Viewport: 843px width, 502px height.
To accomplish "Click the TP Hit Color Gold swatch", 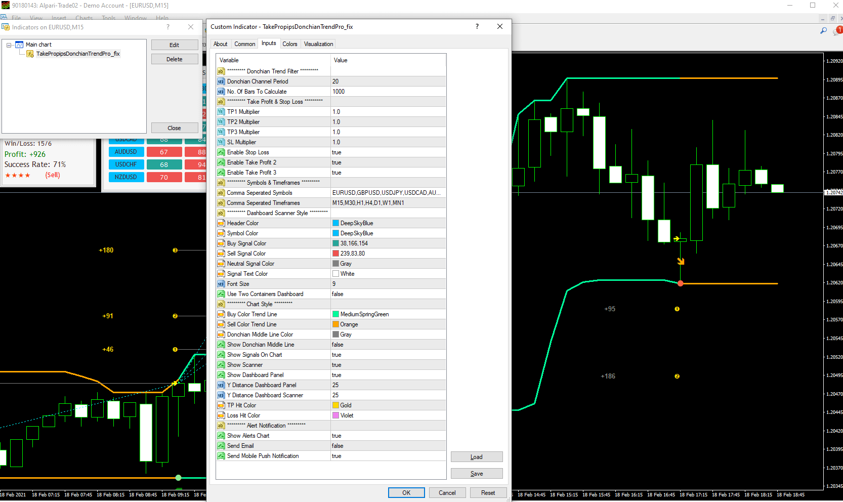I will click(335, 405).
